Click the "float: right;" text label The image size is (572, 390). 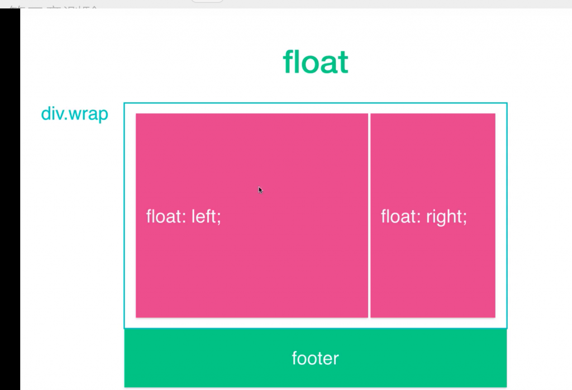click(423, 216)
